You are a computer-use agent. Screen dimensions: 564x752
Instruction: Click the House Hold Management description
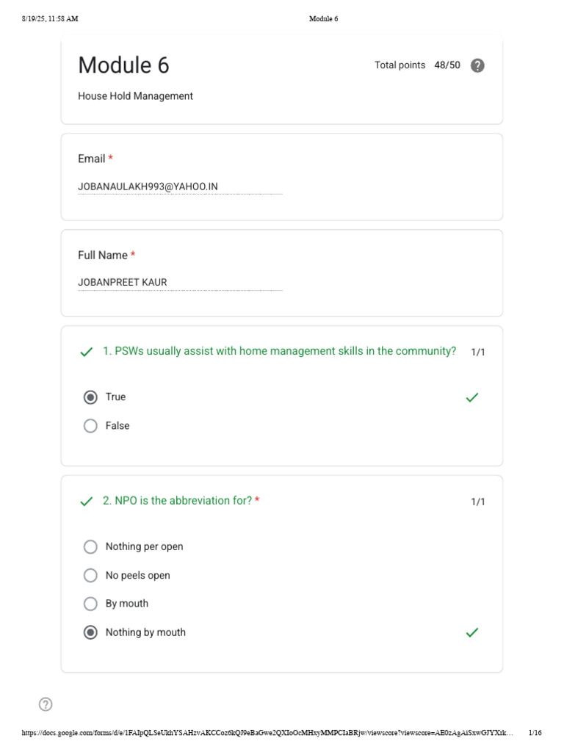tap(135, 96)
